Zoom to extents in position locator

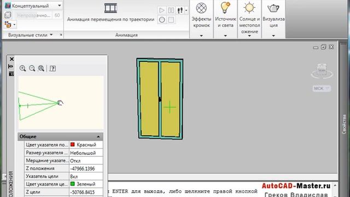point(41,68)
